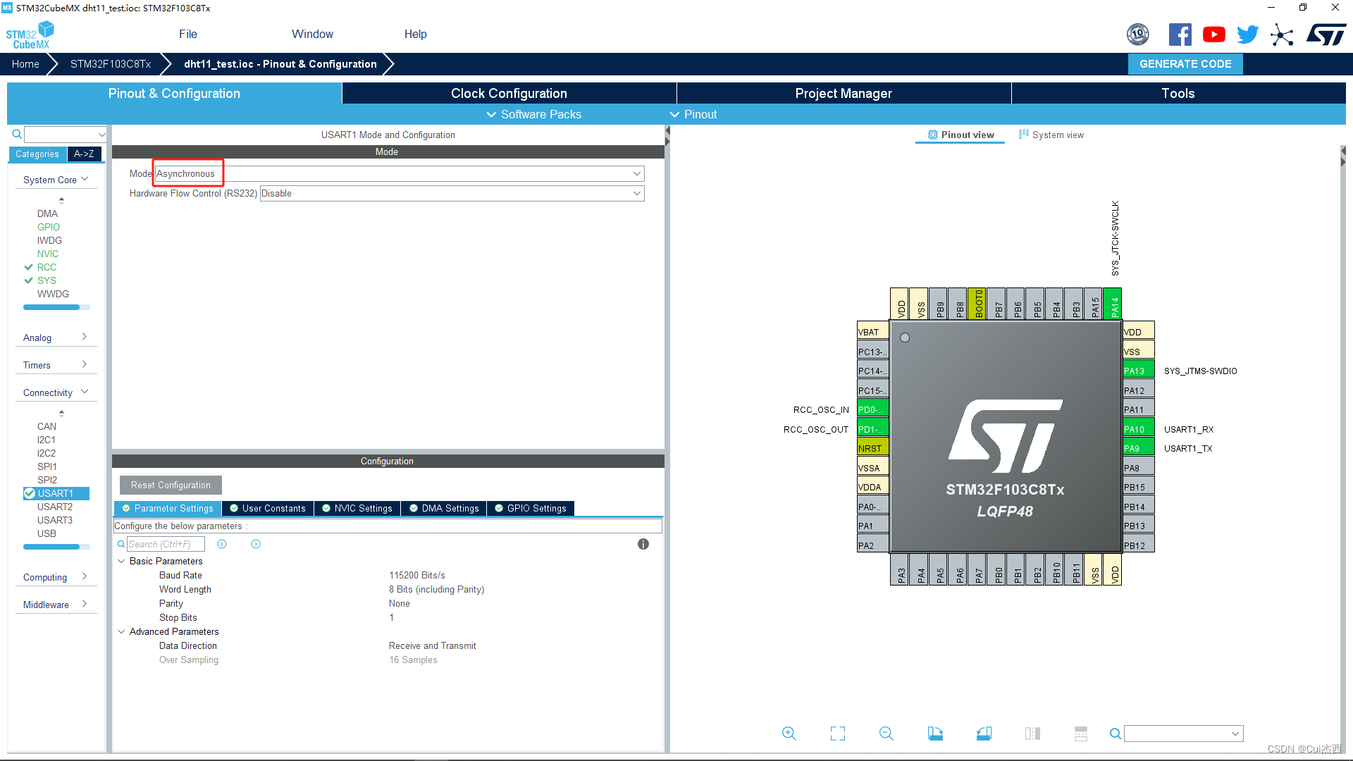Image resolution: width=1353 pixels, height=761 pixels.
Task: Toggle the USART1 enabled checkbox
Action: point(29,493)
